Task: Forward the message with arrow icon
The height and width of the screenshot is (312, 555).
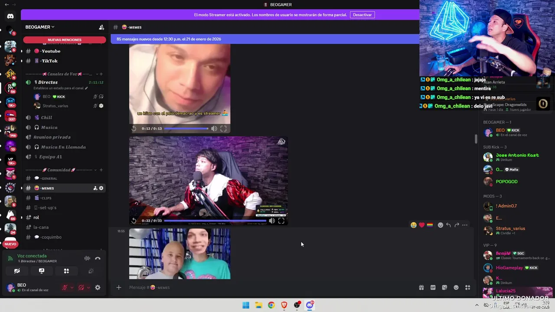Action: point(457,225)
